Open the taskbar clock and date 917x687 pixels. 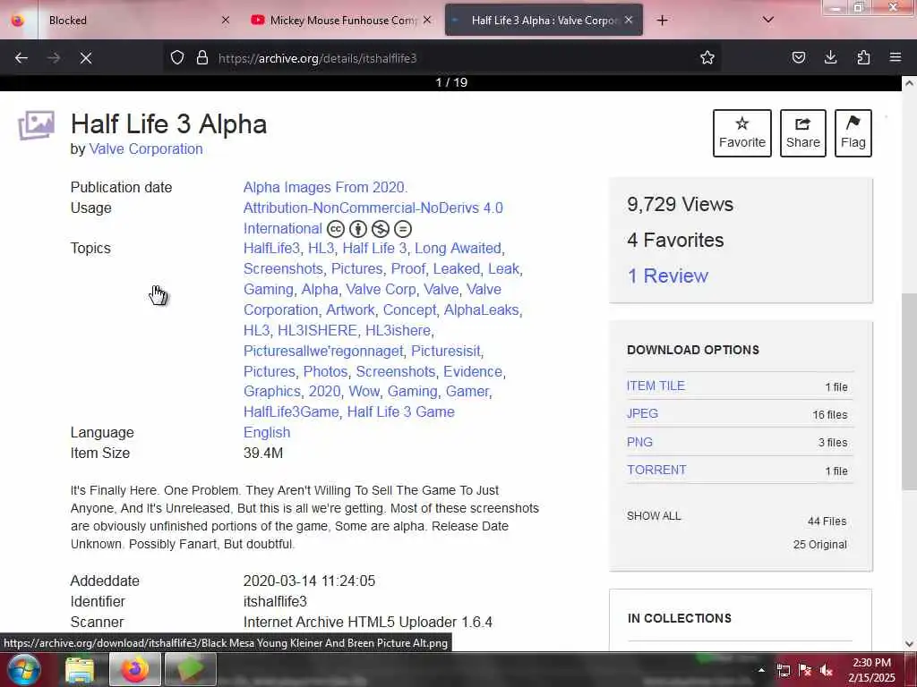point(872,670)
